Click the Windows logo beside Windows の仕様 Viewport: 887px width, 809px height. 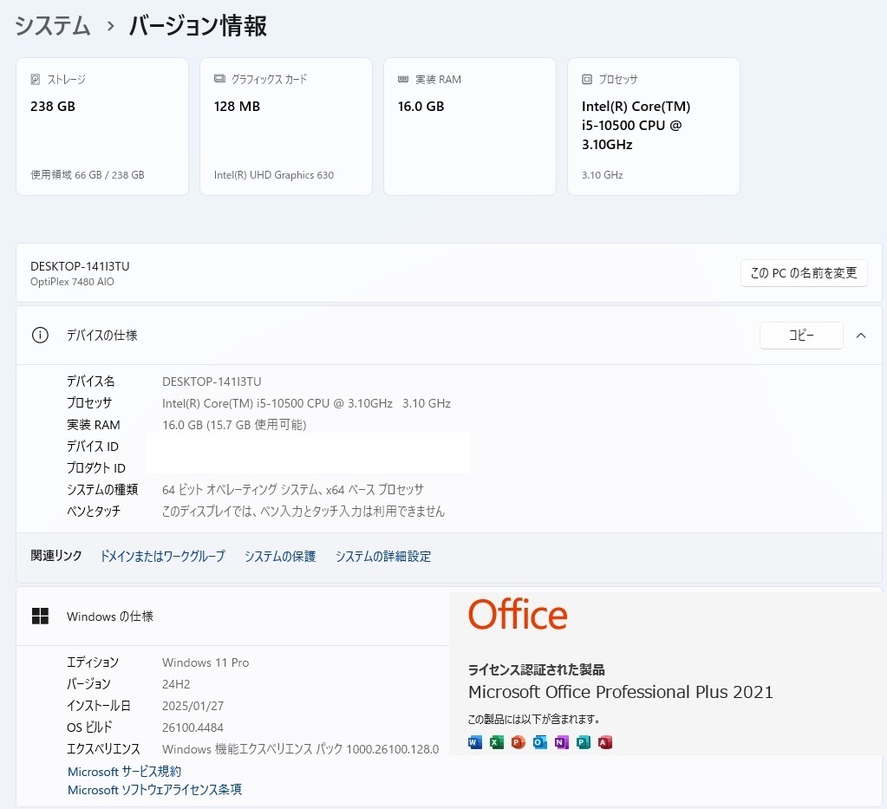click(40, 617)
